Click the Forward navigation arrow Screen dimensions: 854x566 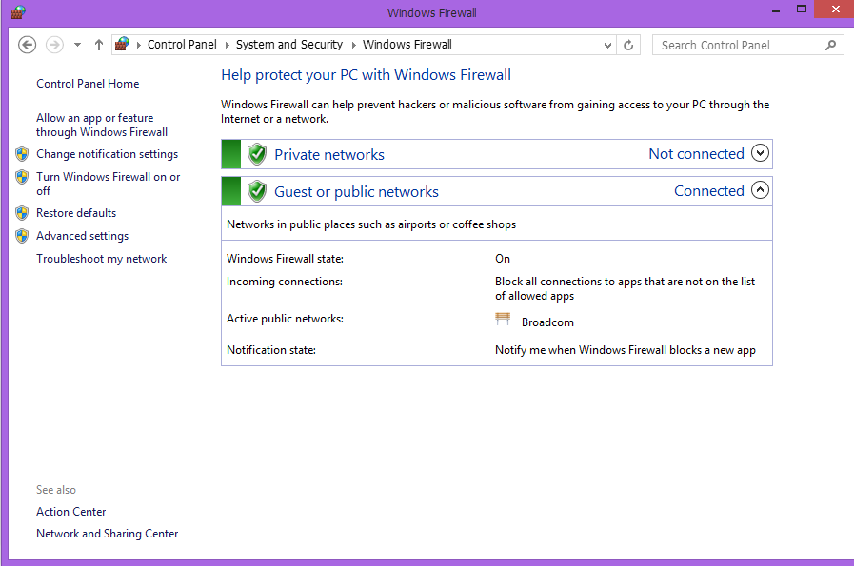tap(54, 45)
